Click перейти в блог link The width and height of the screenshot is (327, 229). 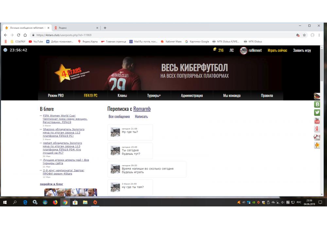51,184
